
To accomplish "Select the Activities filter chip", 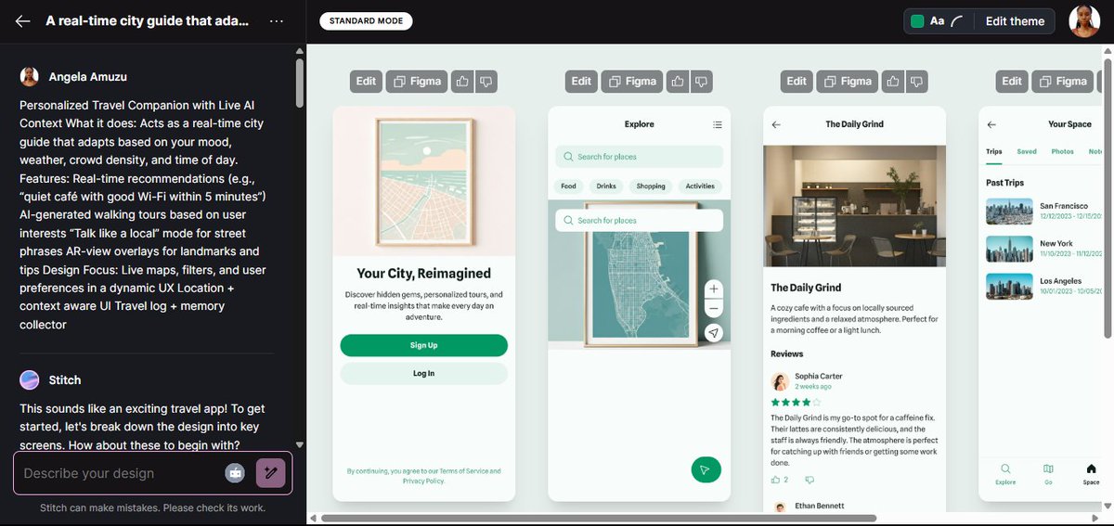I will [700, 186].
